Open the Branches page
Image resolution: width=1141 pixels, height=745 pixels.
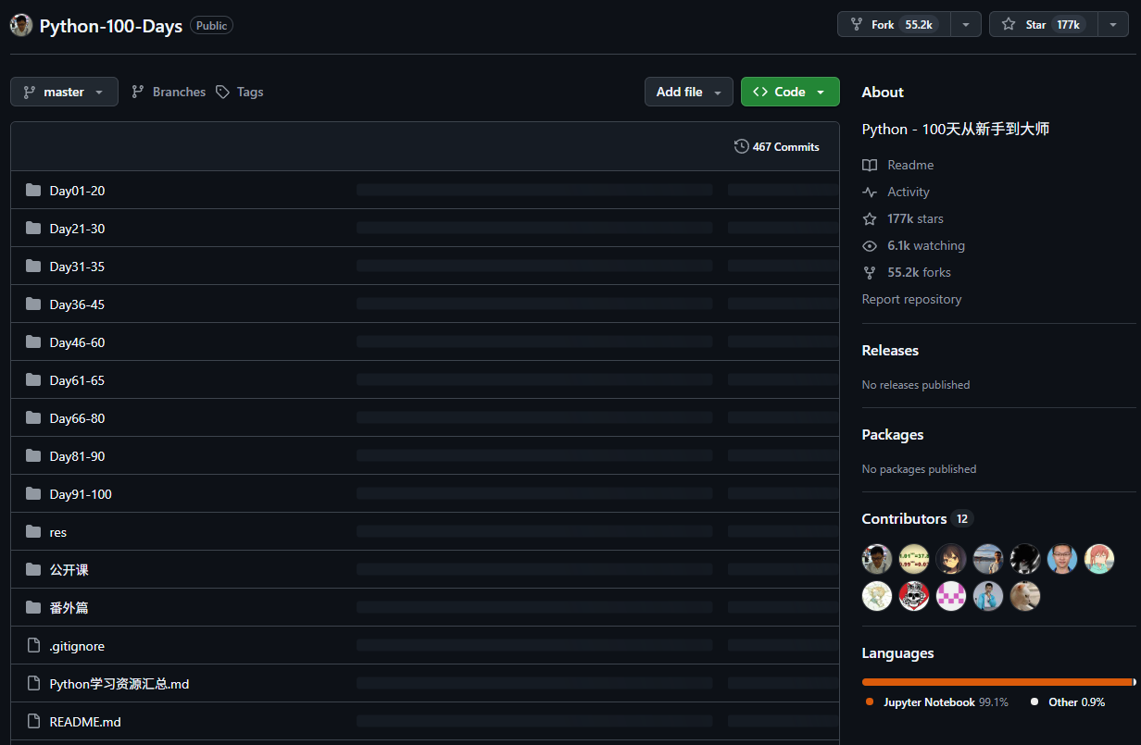click(x=169, y=92)
